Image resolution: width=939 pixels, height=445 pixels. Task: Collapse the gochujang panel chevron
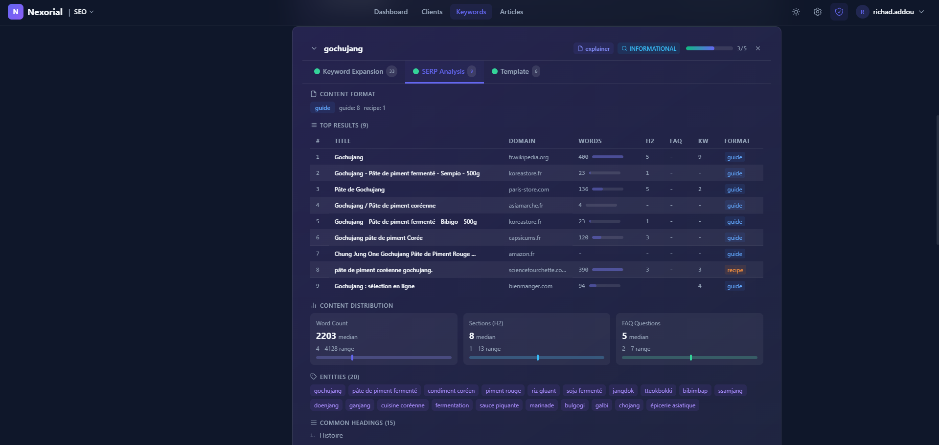click(x=314, y=48)
